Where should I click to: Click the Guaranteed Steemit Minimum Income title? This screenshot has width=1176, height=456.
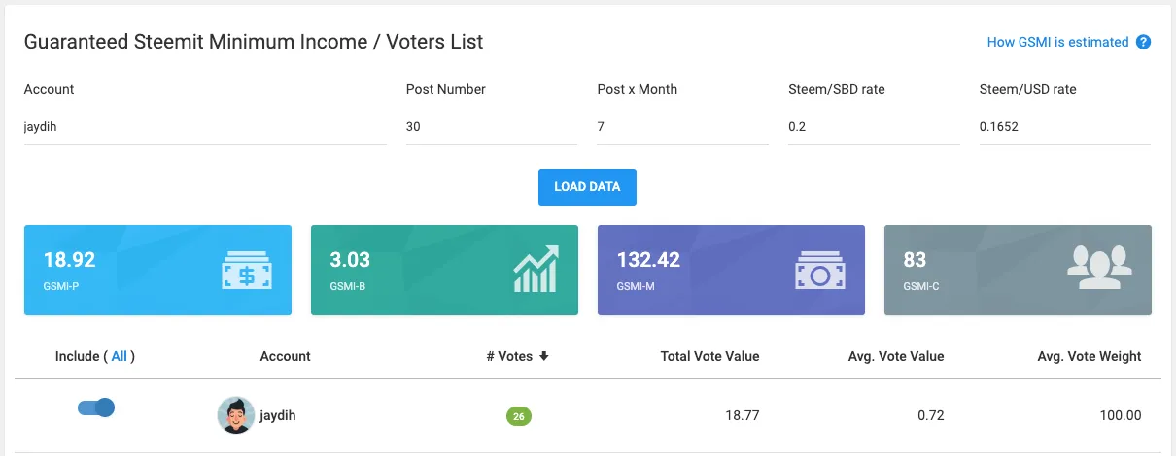[x=254, y=42]
